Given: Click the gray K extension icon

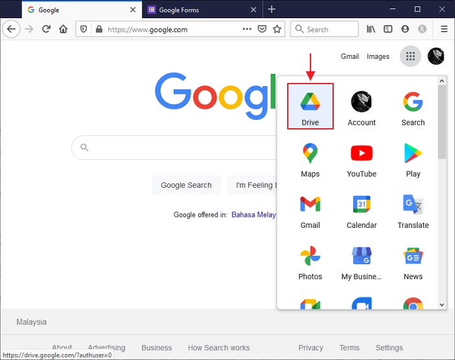Looking at the screenshot, I should pyautogui.click(x=422, y=29).
